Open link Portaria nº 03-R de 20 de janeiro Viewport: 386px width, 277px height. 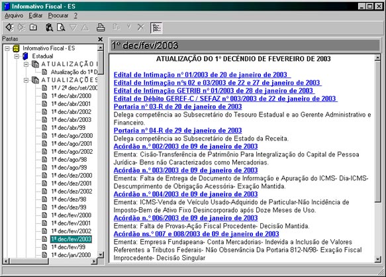tap(177, 107)
